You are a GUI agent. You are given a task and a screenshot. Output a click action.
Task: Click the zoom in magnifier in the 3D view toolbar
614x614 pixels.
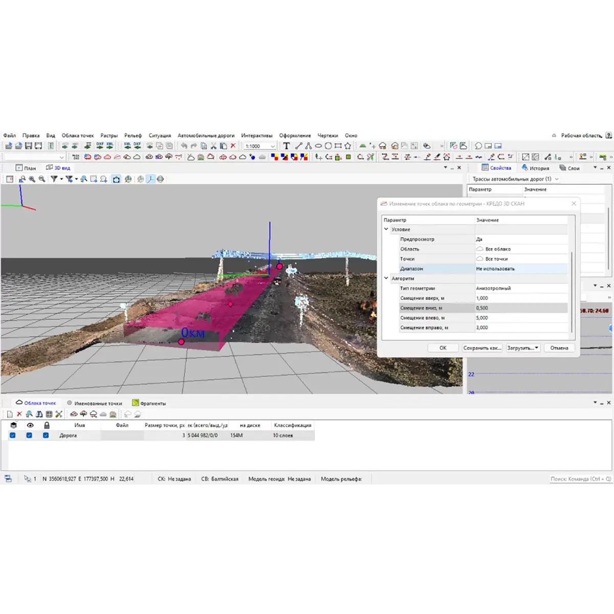[32, 179]
